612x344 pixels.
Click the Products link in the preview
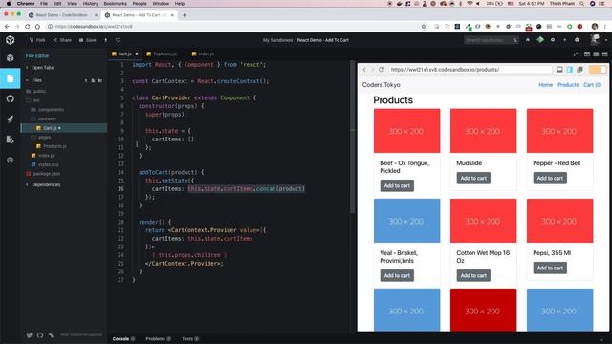(568, 85)
